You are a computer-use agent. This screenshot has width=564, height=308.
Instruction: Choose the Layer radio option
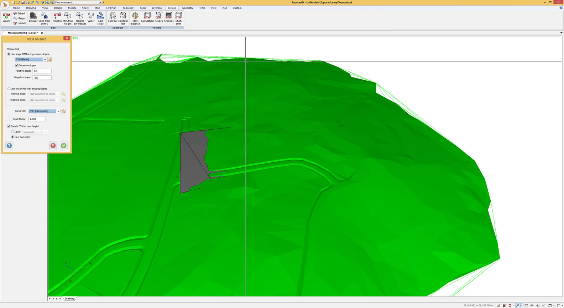[13, 132]
